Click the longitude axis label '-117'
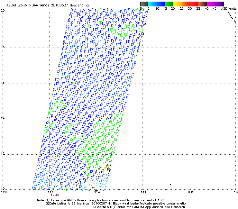The height and width of the screenshot is (209, 238). tap(49, 192)
